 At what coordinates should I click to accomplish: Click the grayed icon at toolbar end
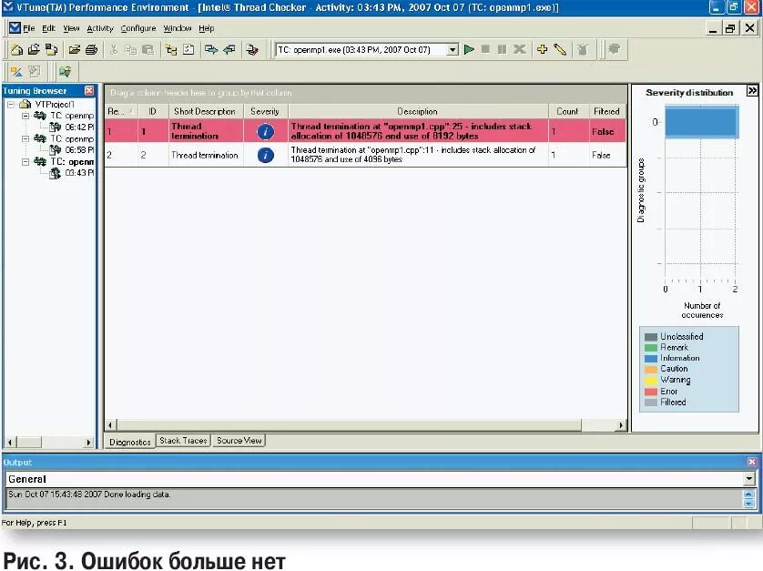pos(614,49)
